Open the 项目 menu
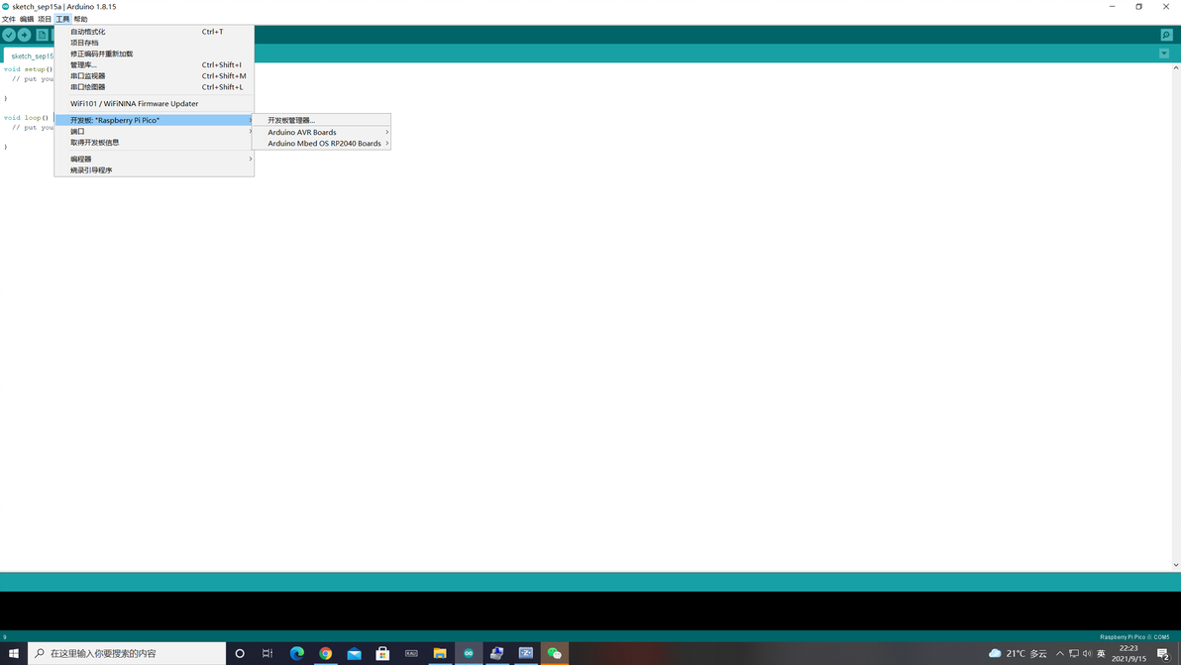 (45, 19)
